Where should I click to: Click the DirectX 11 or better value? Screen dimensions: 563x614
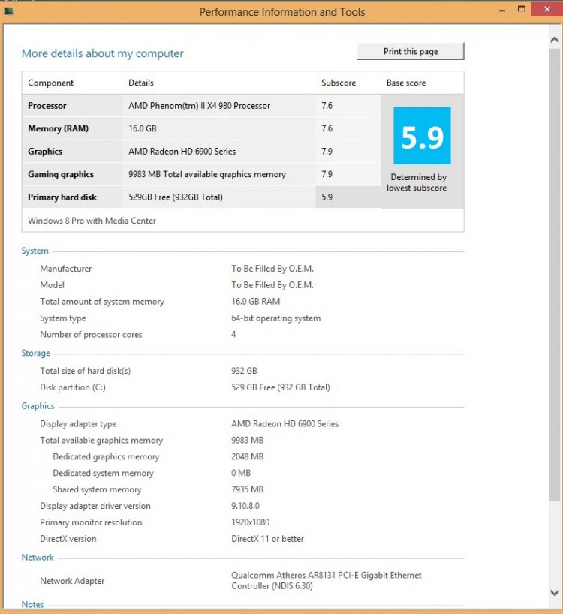pos(267,539)
